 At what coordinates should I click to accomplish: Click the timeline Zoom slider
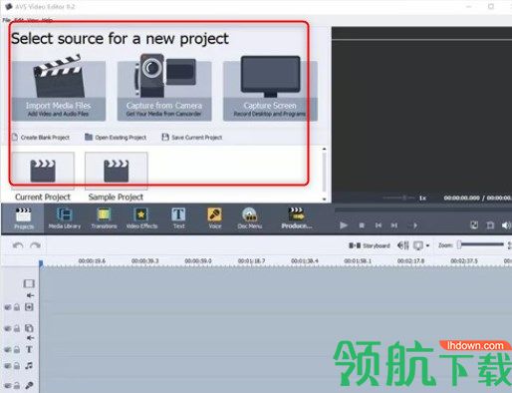click(481, 245)
